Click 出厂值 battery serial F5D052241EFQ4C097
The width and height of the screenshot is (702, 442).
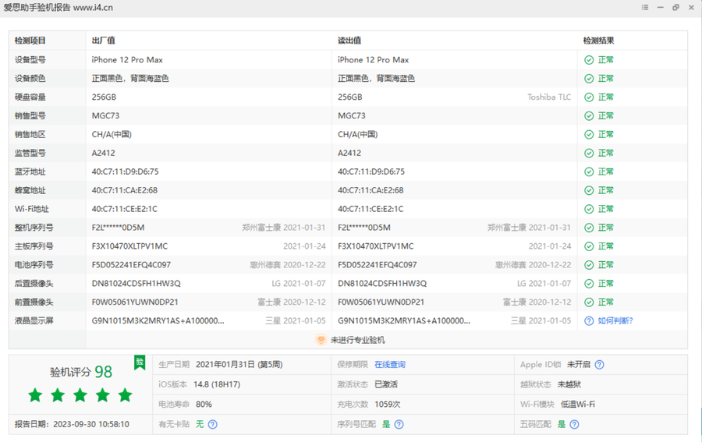tap(131, 265)
